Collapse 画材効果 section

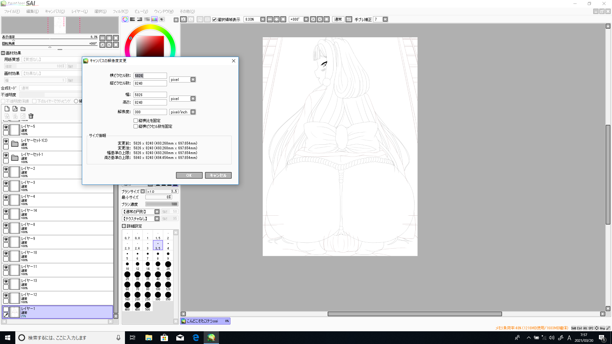point(3,53)
